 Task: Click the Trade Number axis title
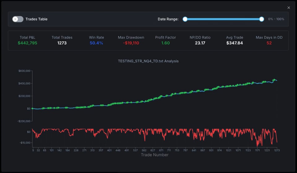click(x=154, y=155)
